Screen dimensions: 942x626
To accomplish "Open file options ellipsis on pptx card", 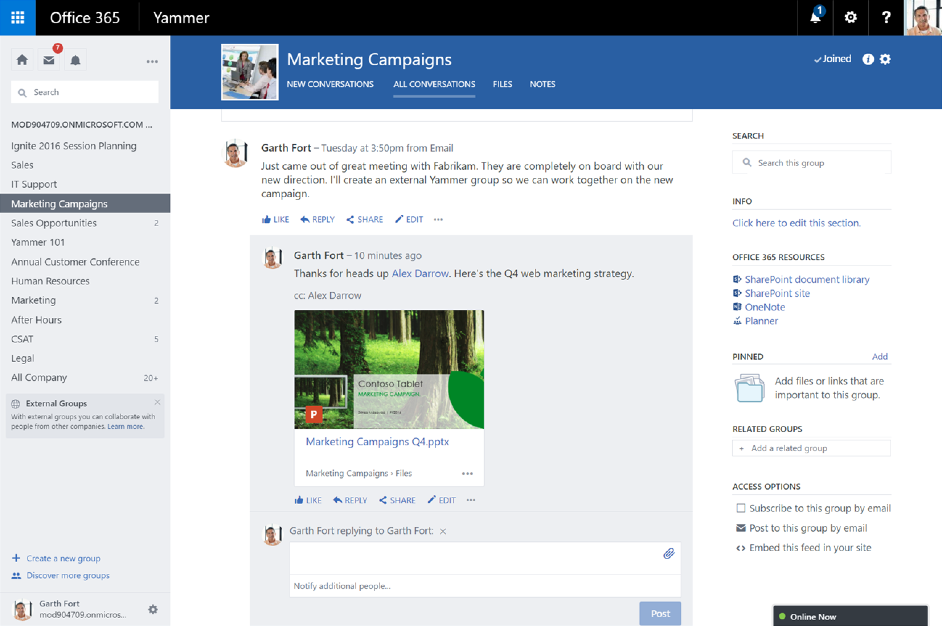I will point(467,474).
